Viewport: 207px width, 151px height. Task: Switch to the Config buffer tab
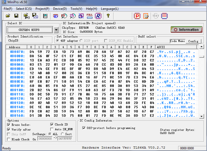click(194, 41)
